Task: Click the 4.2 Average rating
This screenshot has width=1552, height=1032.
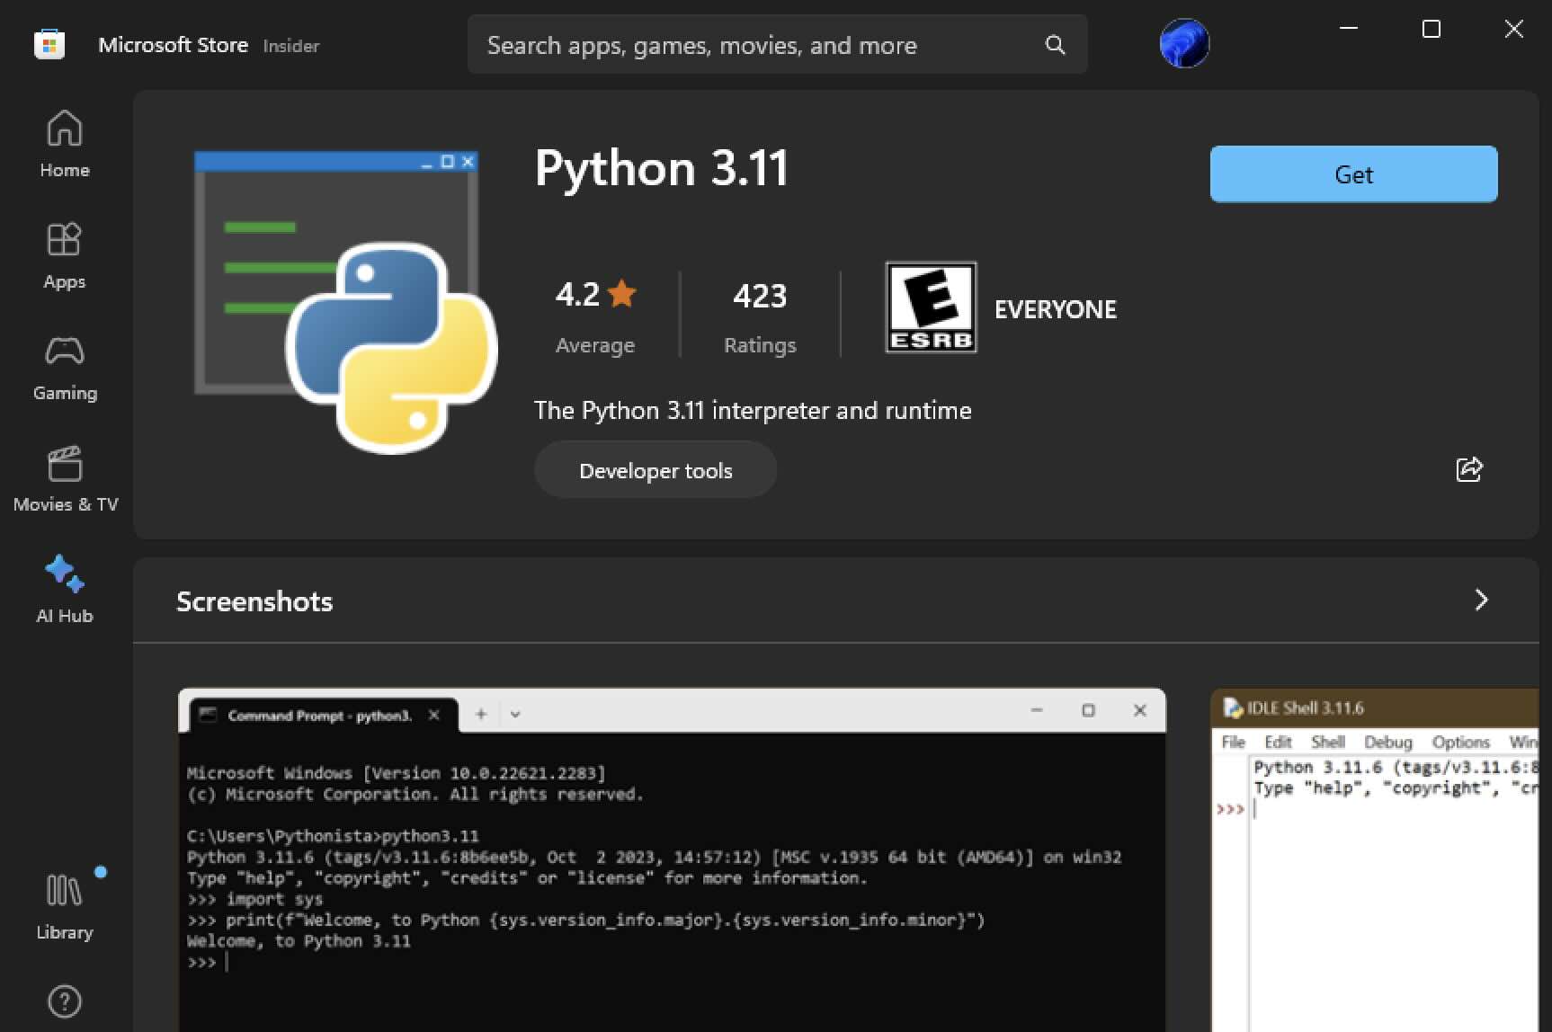Action: click(x=595, y=317)
